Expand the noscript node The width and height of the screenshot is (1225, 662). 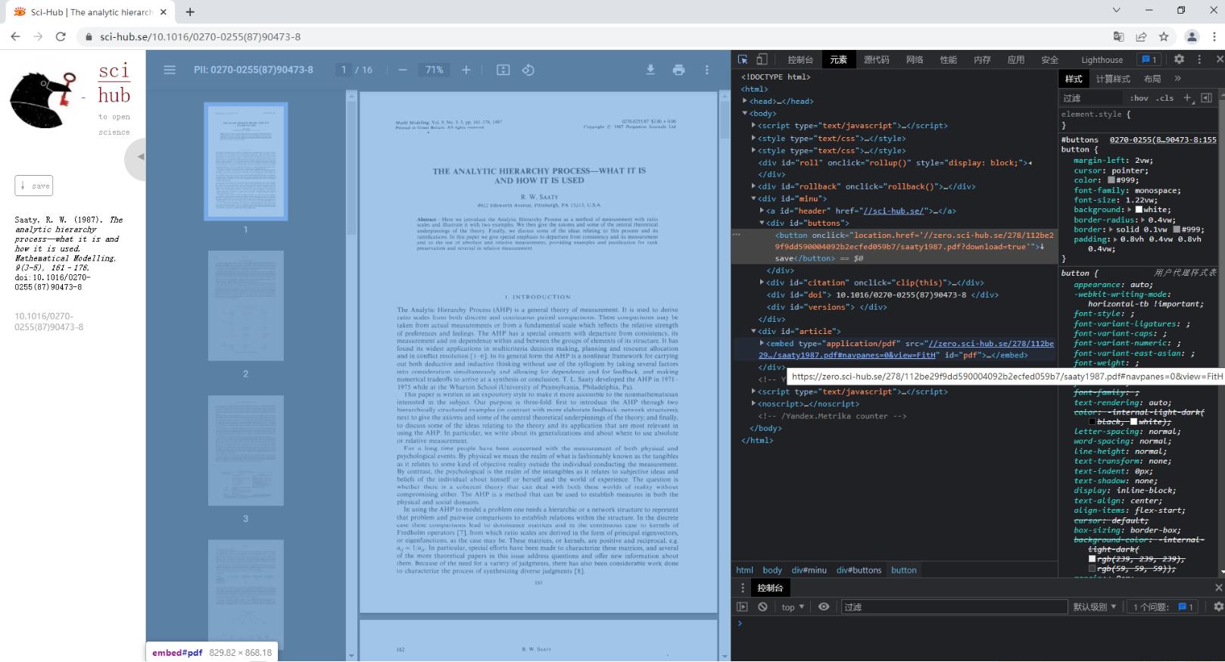pyautogui.click(x=753, y=404)
